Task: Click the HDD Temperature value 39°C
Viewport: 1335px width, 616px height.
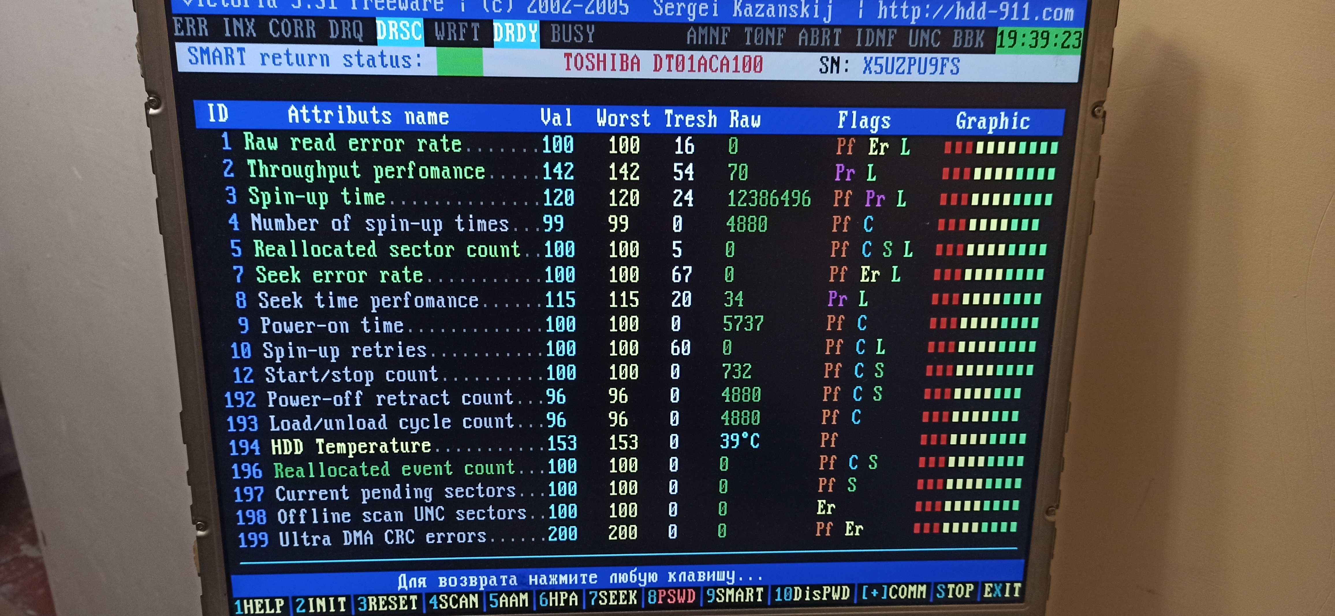Action: click(740, 441)
